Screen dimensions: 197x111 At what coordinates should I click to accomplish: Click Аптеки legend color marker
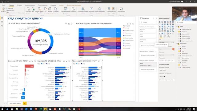point(124,28)
